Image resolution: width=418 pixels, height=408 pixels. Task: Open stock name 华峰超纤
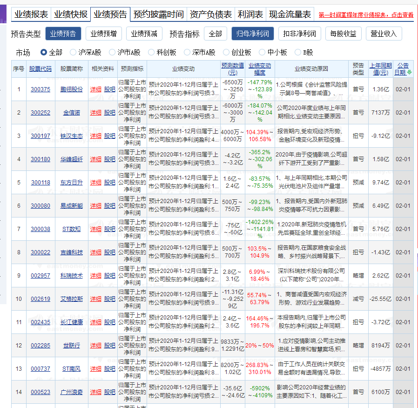tap(71, 159)
